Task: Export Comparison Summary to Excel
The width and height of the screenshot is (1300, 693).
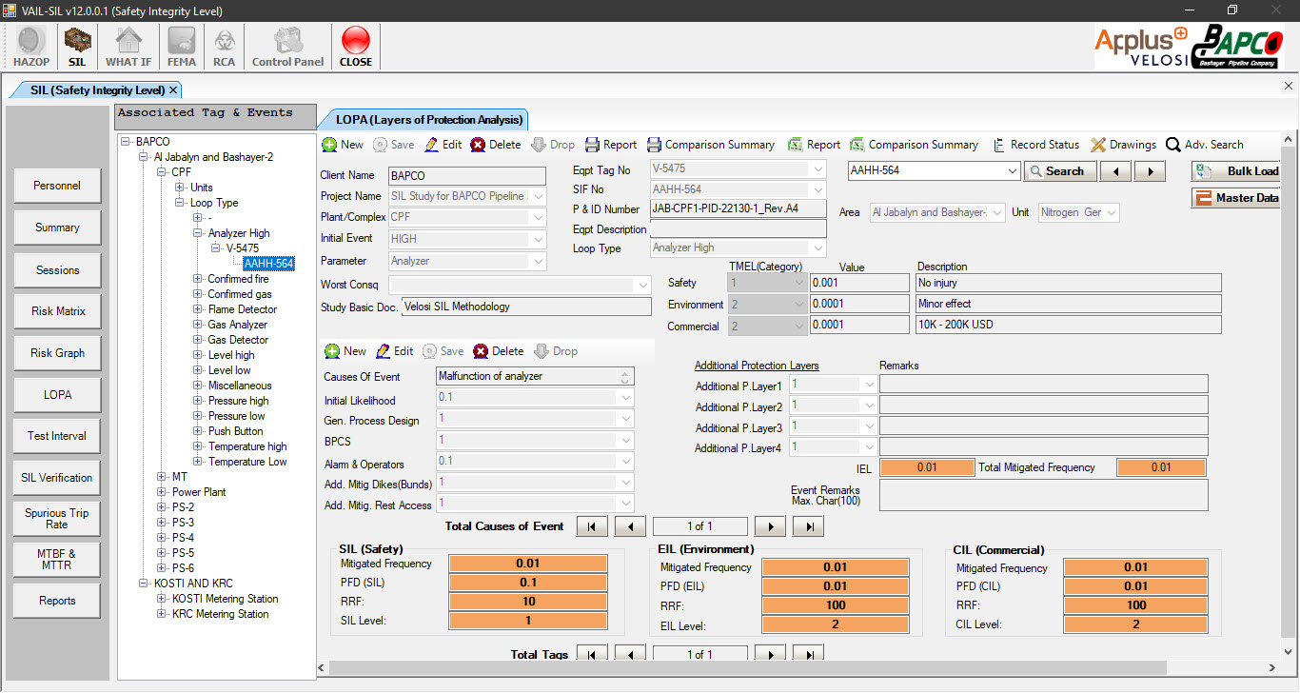Action: pos(915,145)
